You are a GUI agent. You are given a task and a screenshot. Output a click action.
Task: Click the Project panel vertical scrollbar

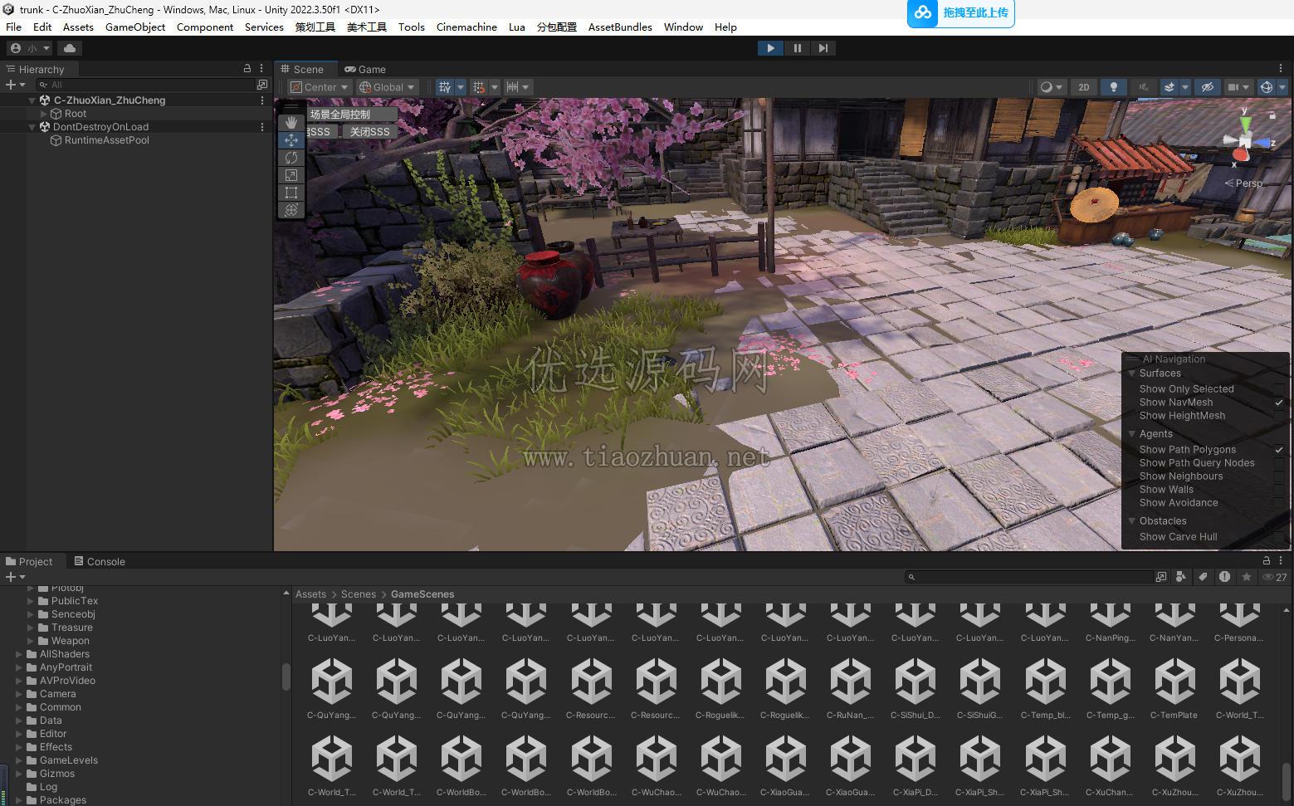click(286, 677)
